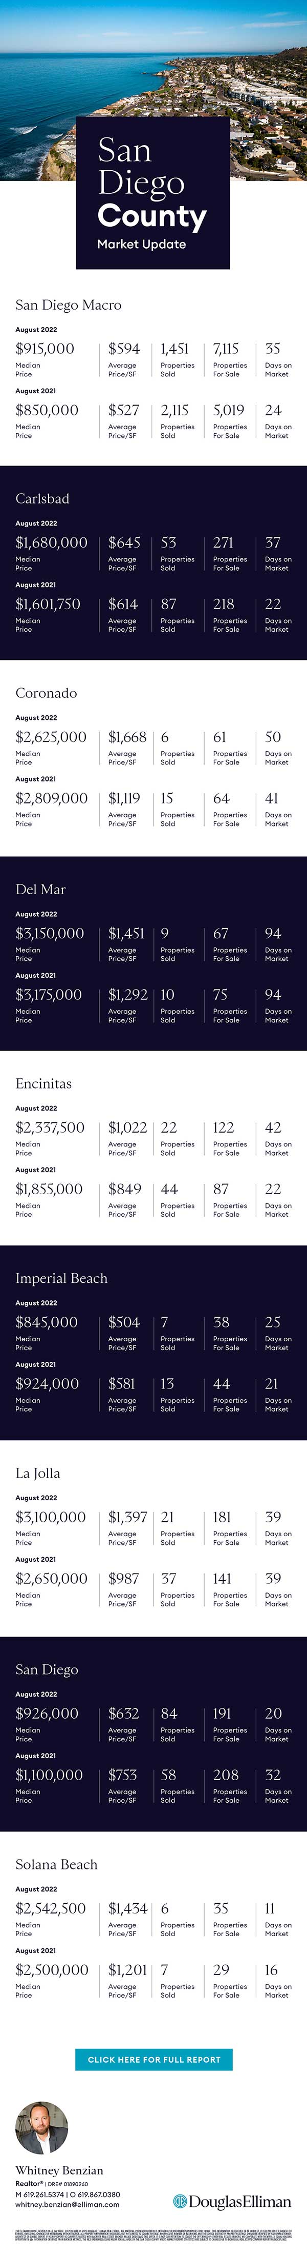
Task: Select the Encinitas section heading
Action: [43, 1083]
